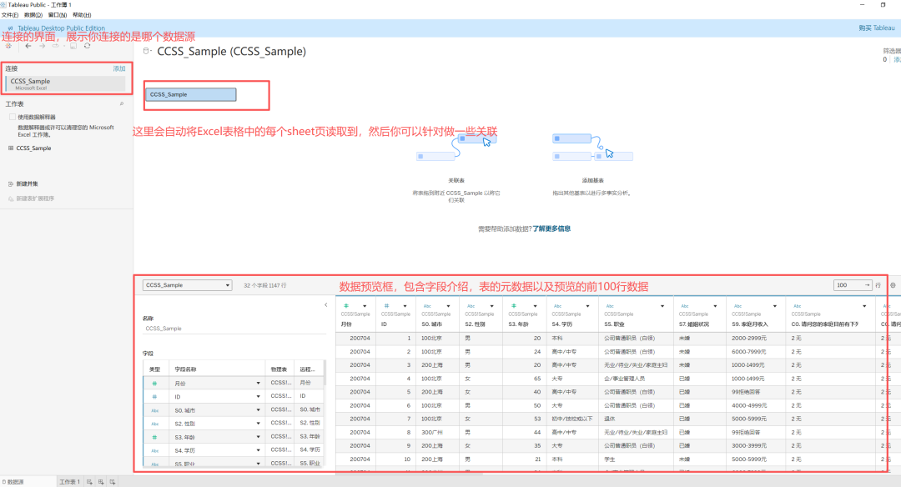Click the Abc type icon in S0. 城市 field row
Image resolution: width=901 pixels, height=487 pixels.
[x=154, y=410]
